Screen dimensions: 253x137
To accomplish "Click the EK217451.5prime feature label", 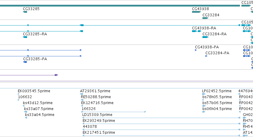I will click(99, 133).
